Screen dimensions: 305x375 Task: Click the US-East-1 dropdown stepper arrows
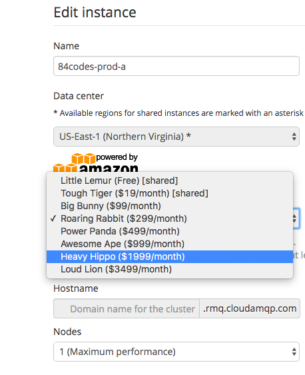(294, 137)
